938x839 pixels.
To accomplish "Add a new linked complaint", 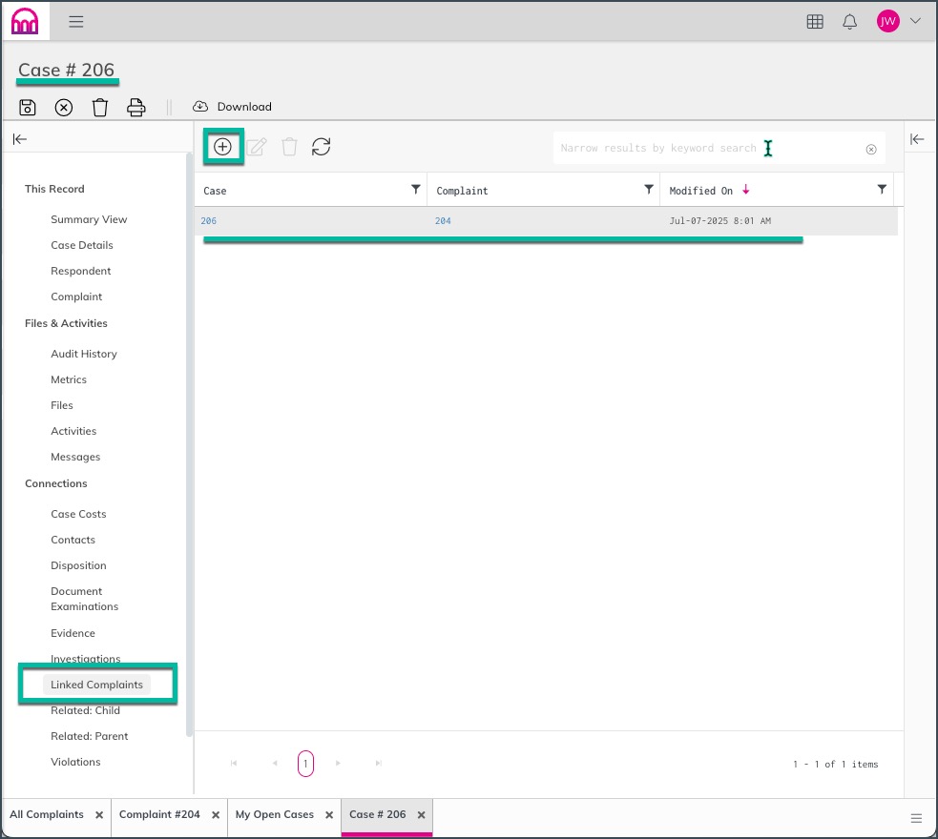I will (222, 147).
